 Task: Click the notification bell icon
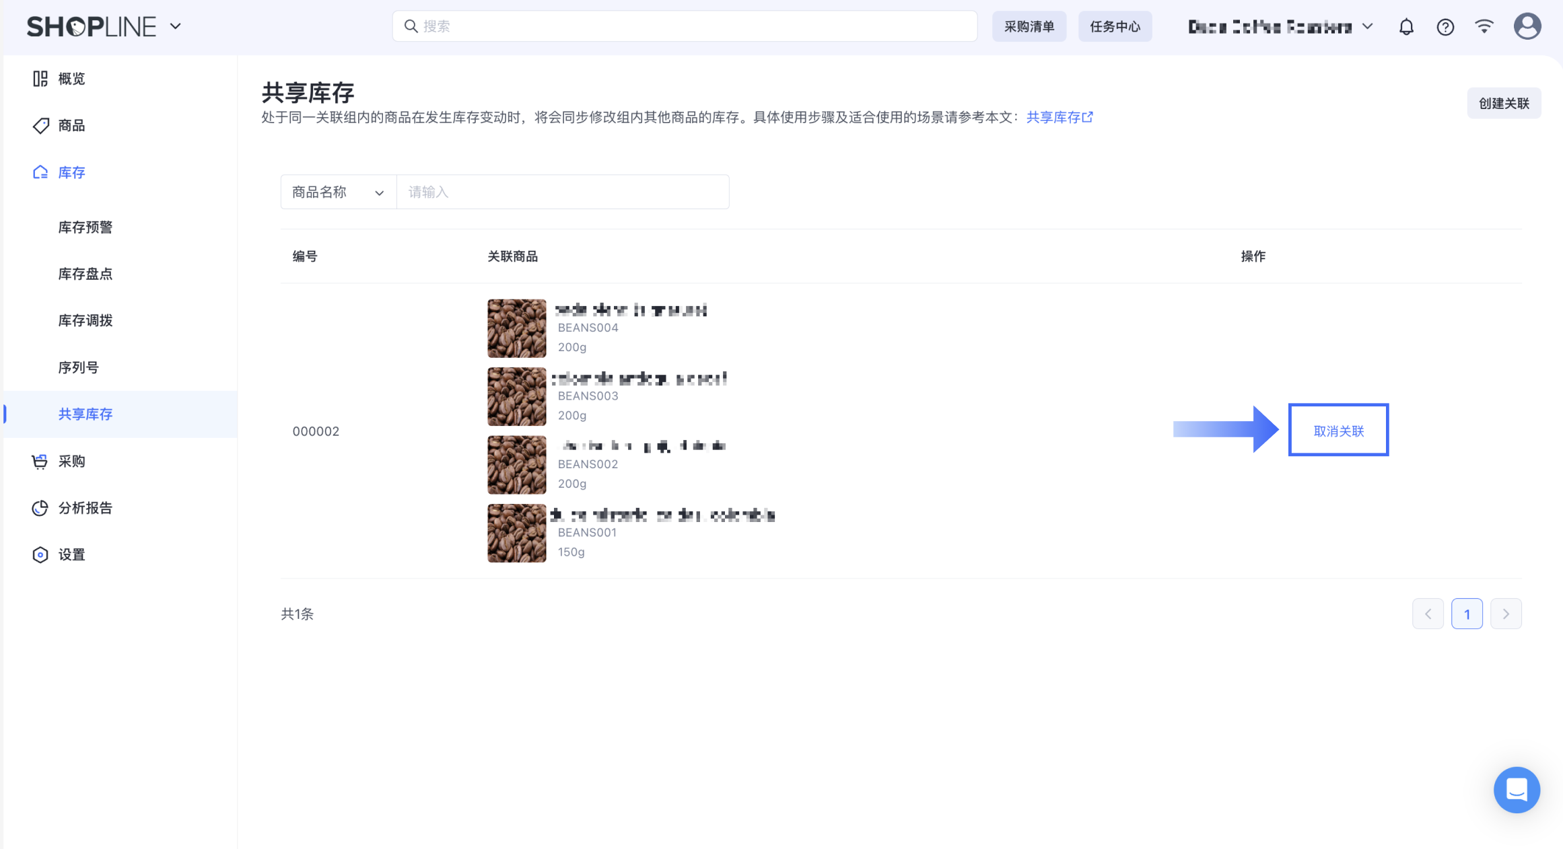(x=1406, y=27)
